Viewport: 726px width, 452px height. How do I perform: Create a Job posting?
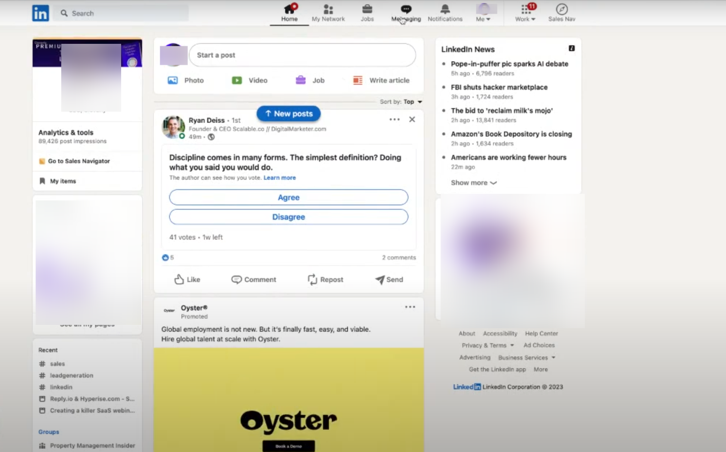(310, 80)
